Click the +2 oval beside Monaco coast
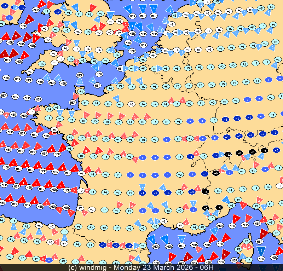Viewport: 283px width, 271px height. 238,200
